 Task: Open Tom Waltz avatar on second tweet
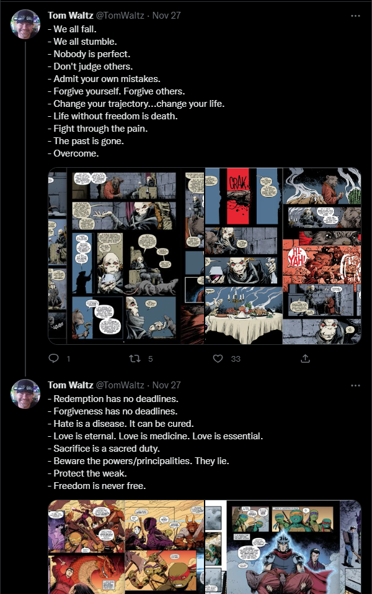click(25, 394)
